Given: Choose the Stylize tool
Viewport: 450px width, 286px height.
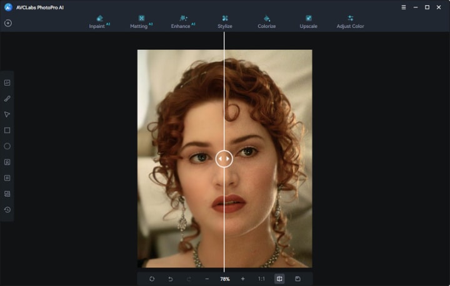Looking at the screenshot, I should pyautogui.click(x=225, y=22).
